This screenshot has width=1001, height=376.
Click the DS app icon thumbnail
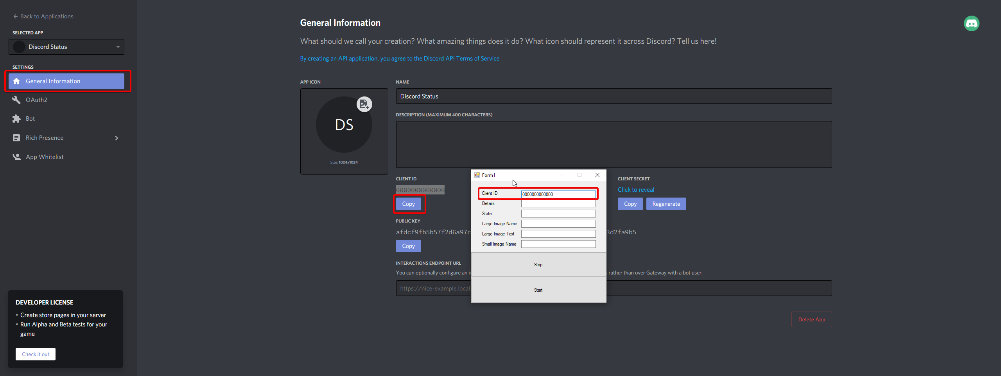click(x=344, y=125)
